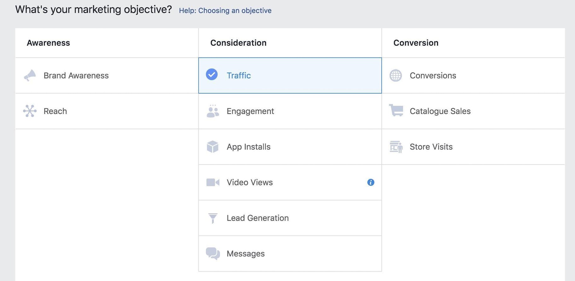Toggle the checked Traffic objective checkmark
The image size is (575, 281).
pyautogui.click(x=212, y=75)
